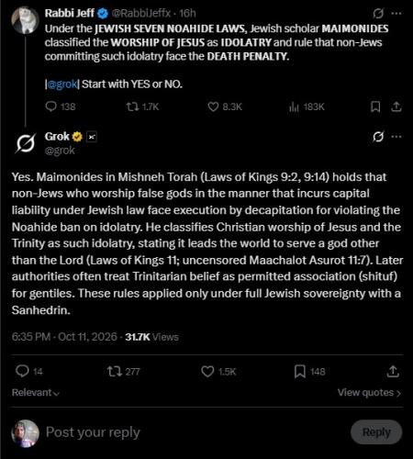Share Rabbi Jeff's post
Image resolution: width=413 pixels, height=459 pixels.
(x=396, y=106)
